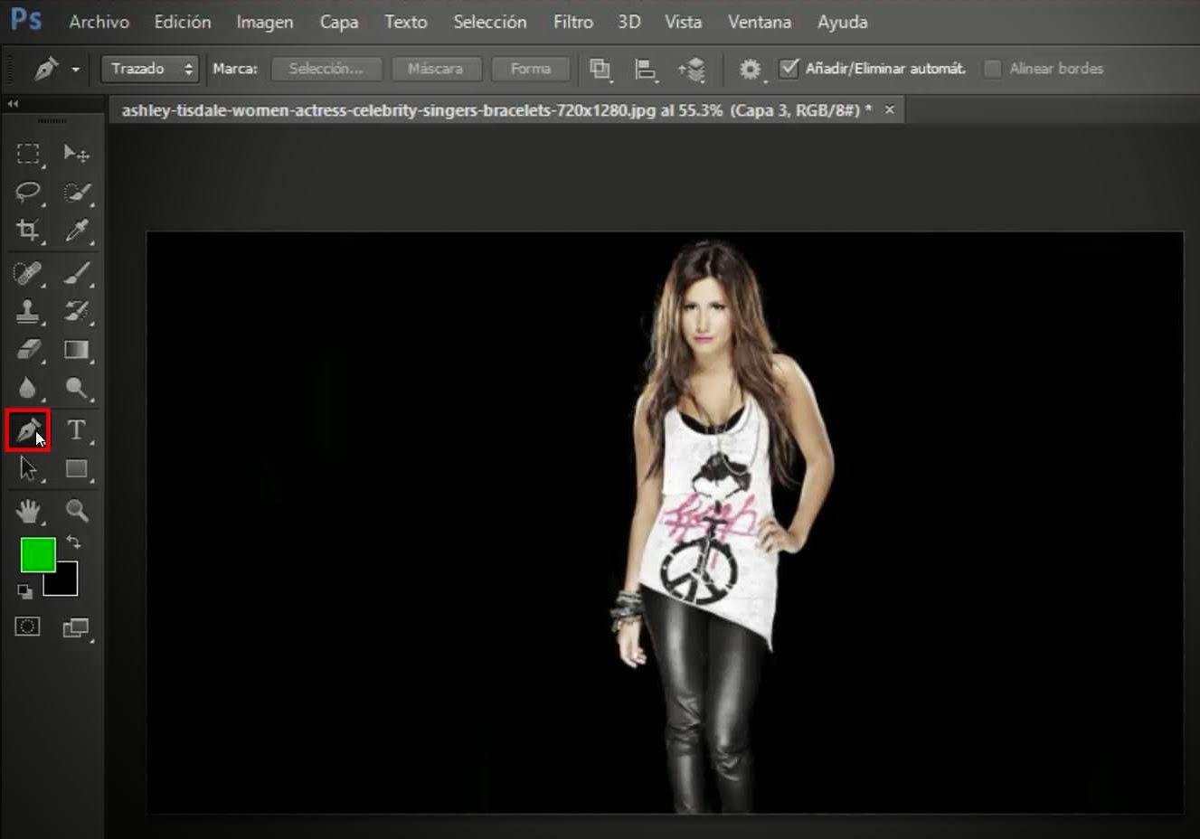The width and height of the screenshot is (1200, 839).
Task: Open the Vista menu
Action: (x=684, y=22)
